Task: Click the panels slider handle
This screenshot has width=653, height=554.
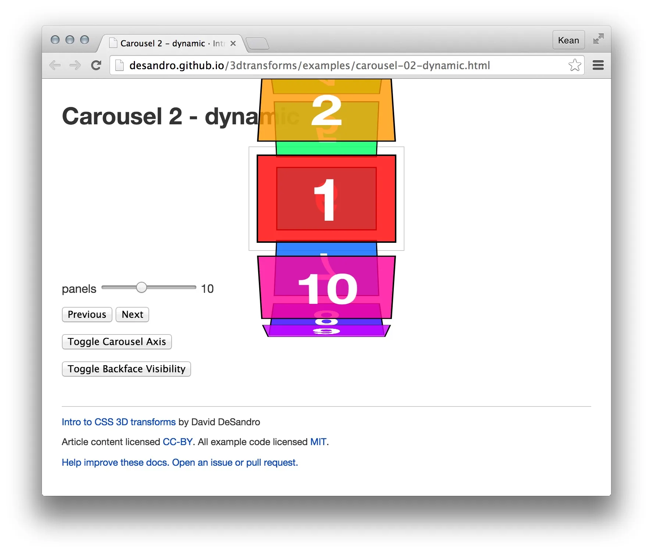Action: point(142,288)
